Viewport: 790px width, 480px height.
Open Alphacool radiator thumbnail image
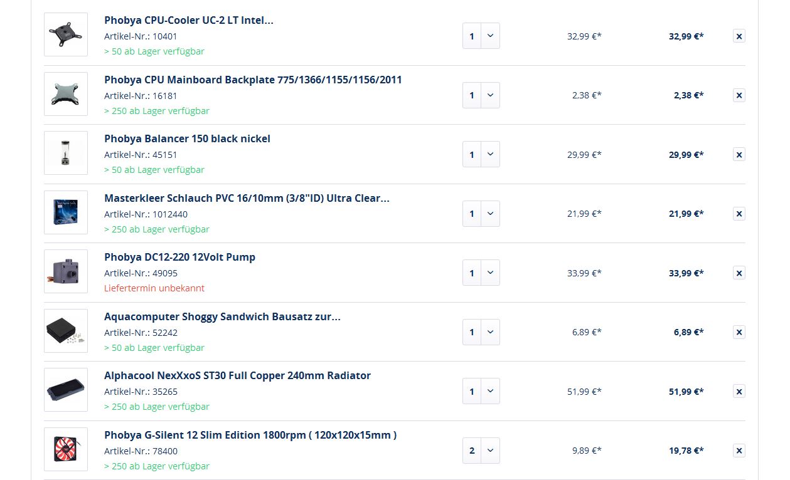66,390
